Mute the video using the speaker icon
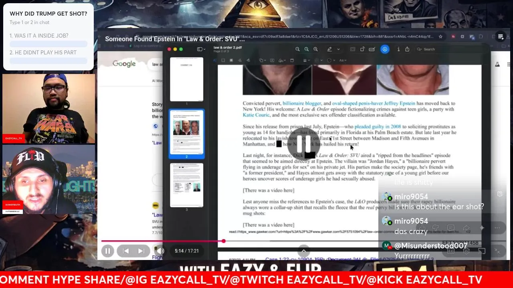 [x=160, y=251]
